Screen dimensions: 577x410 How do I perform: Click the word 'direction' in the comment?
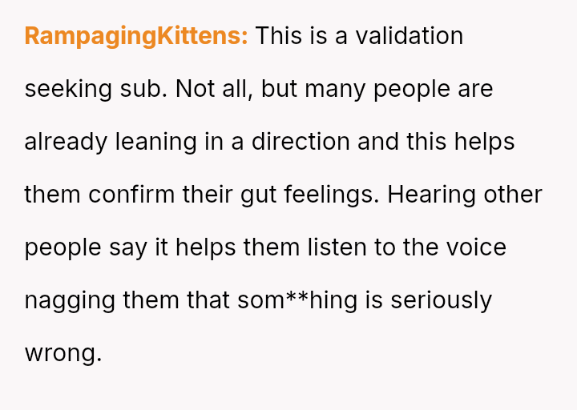click(x=301, y=142)
